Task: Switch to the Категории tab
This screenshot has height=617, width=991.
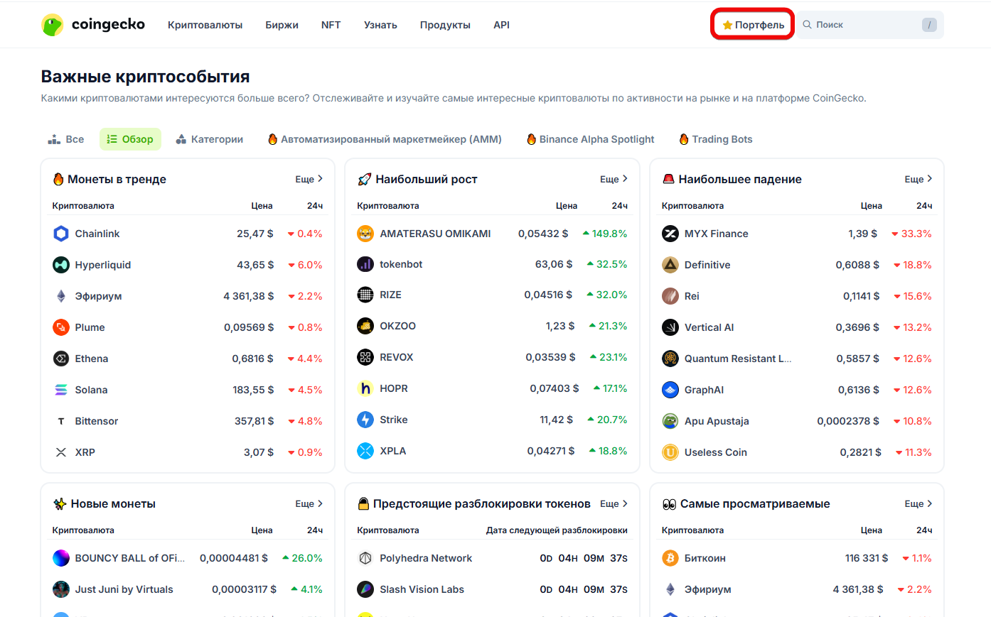Action: pos(210,139)
